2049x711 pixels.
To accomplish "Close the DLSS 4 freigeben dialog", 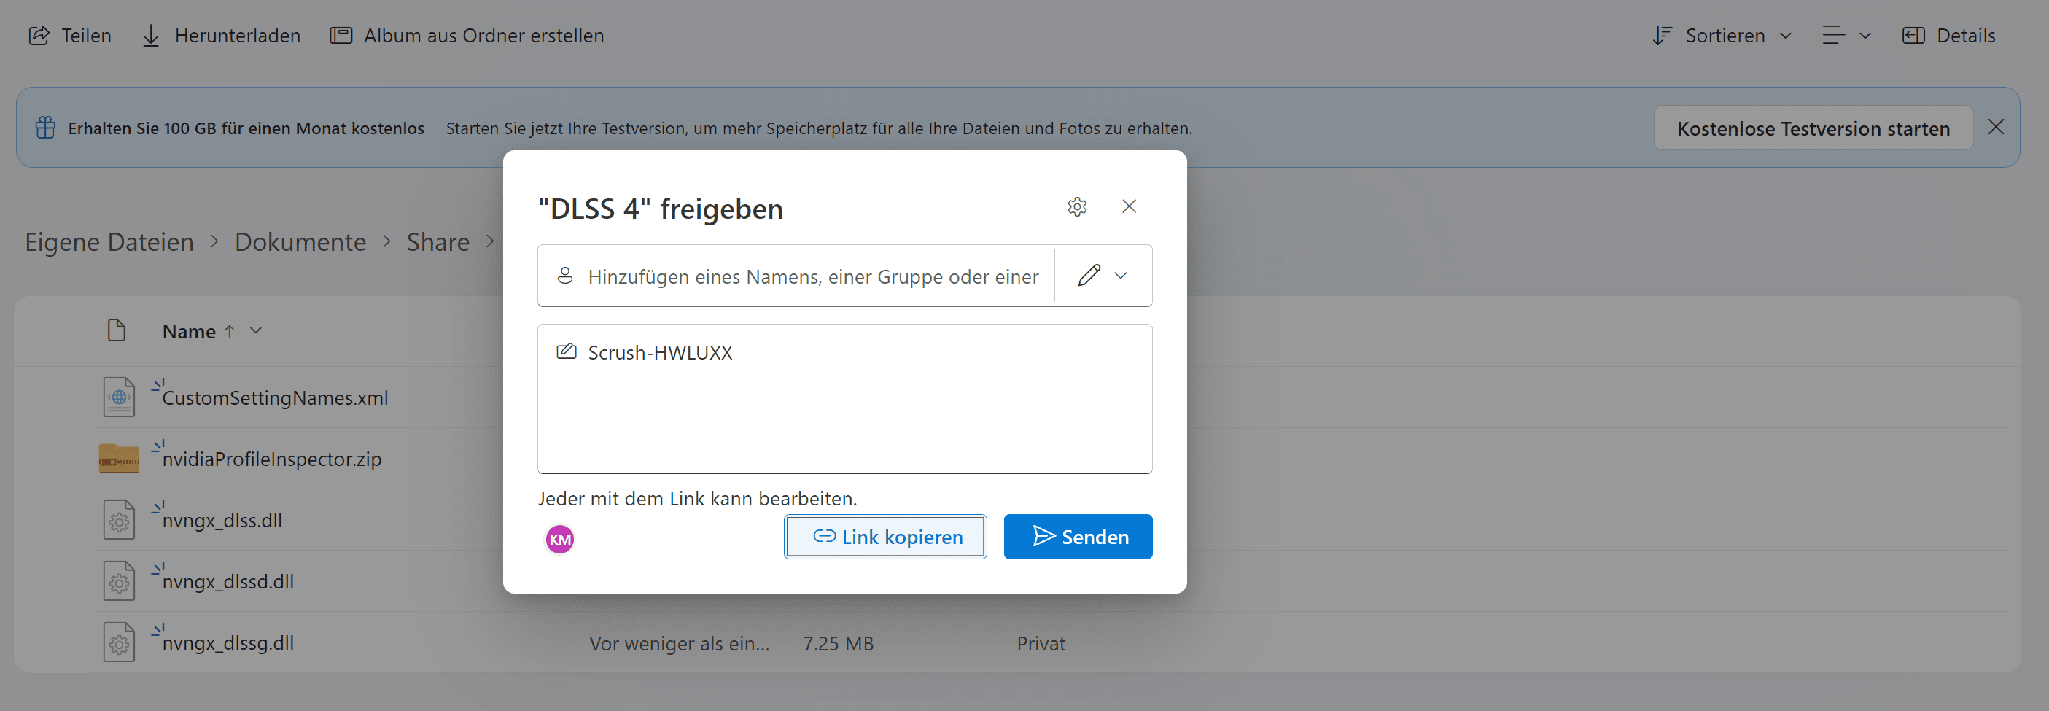I will tap(1129, 207).
